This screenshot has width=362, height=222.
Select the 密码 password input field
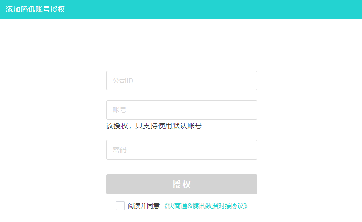(x=181, y=150)
